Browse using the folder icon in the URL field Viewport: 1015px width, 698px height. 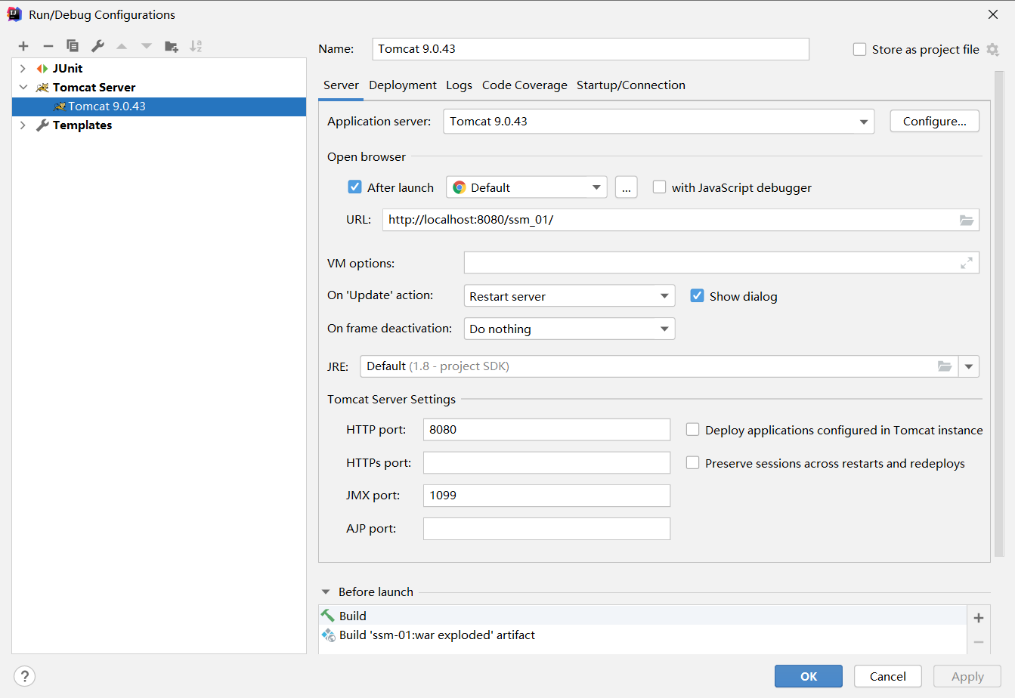[967, 220]
